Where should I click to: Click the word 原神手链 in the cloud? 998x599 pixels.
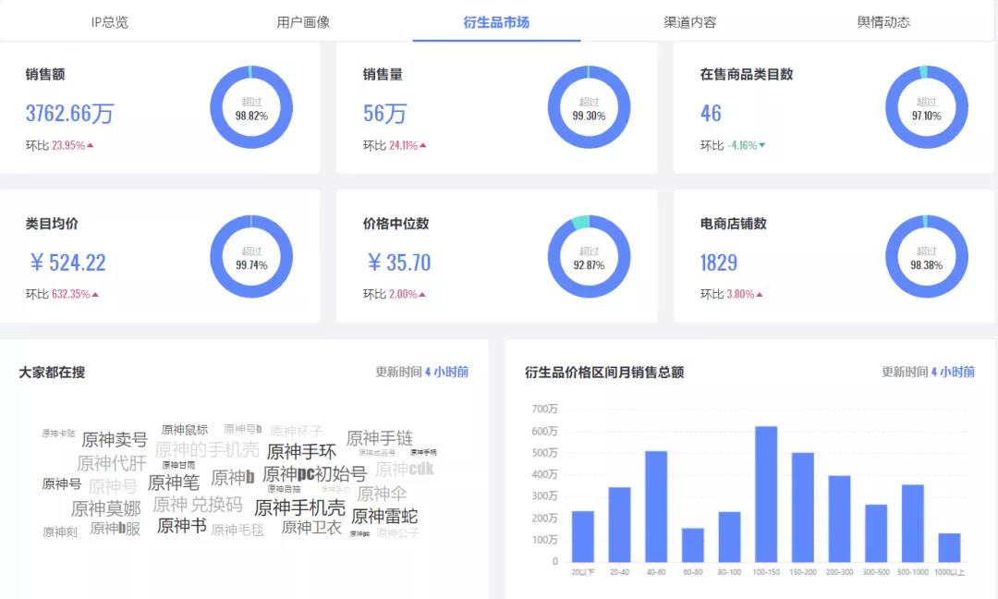pyautogui.click(x=380, y=438)
